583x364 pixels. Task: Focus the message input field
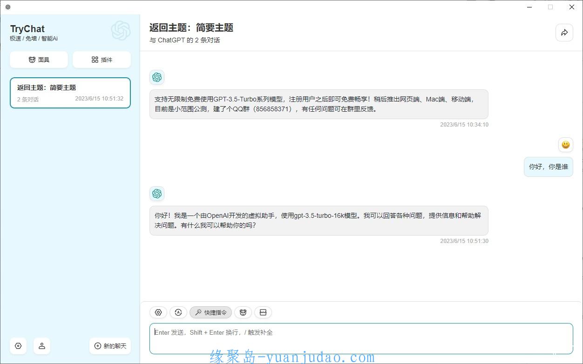pos(361,338)
